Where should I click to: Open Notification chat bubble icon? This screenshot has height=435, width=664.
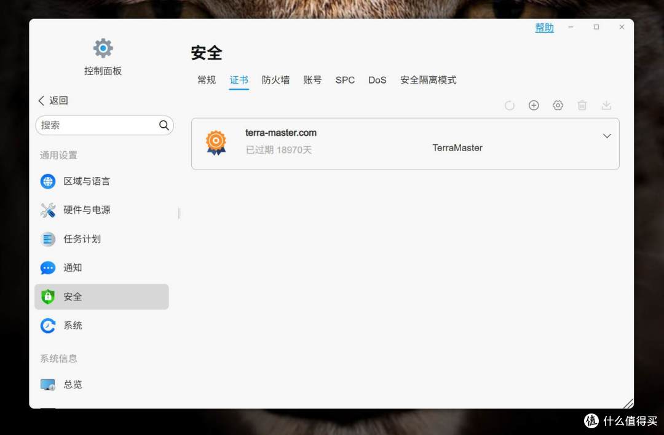(x=48, y=268)
